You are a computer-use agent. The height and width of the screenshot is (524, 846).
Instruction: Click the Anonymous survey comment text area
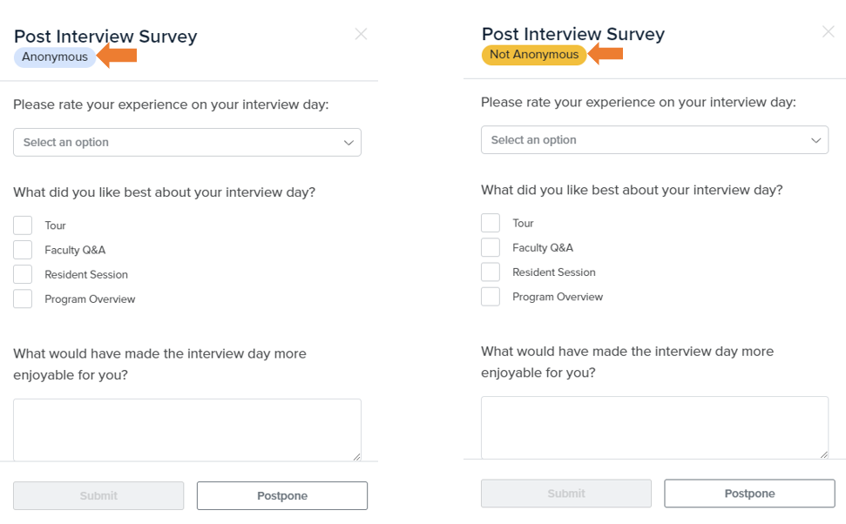(x=187, y=429)
